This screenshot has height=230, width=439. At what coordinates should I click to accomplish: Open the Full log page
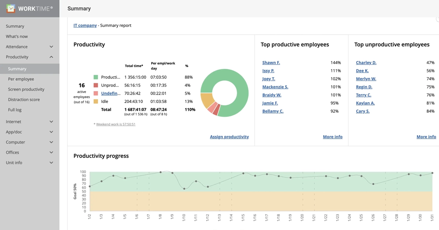pyautogui.click(x=15, y=110)
